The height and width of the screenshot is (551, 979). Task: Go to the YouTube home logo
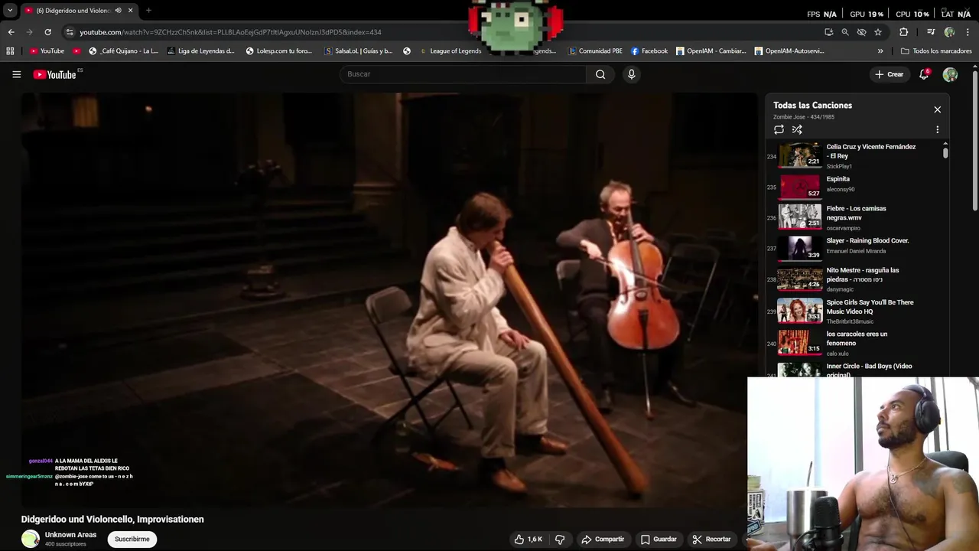click(x=55, y=74)
